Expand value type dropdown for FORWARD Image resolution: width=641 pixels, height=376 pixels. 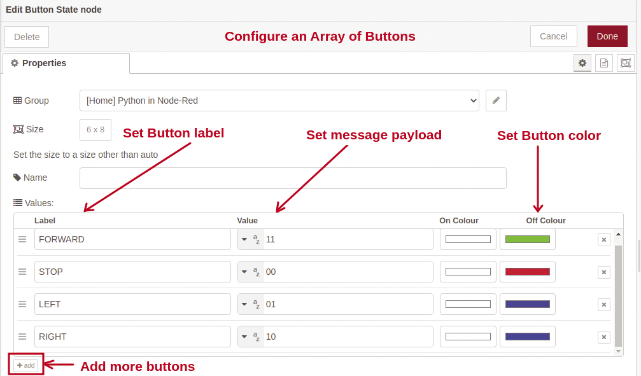click(x=244, y=240)
